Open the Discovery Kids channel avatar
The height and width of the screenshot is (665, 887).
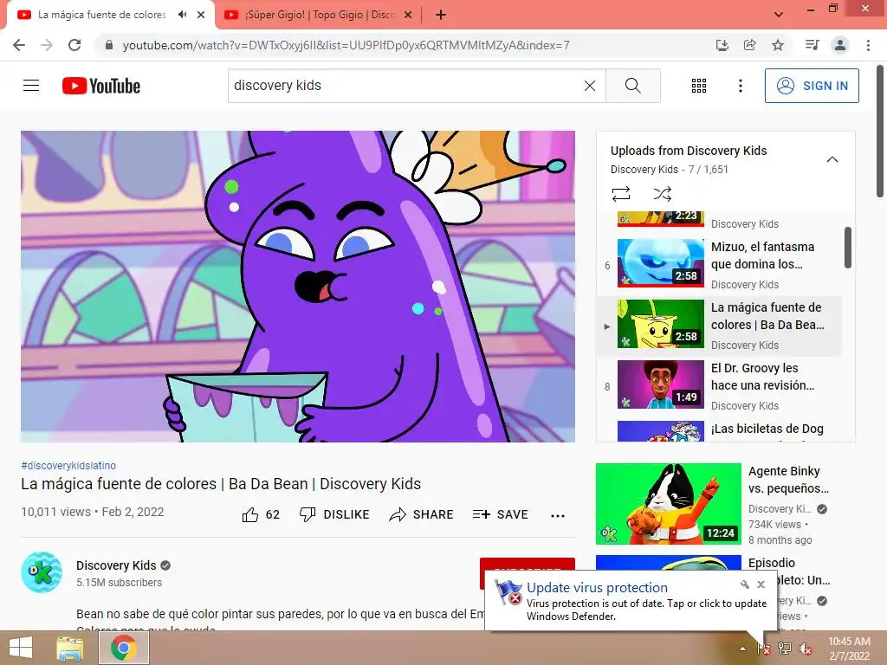[42, 573]
